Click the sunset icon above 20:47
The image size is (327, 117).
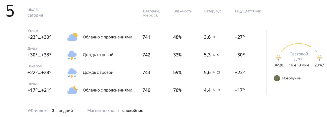click(x=319, y=57)
